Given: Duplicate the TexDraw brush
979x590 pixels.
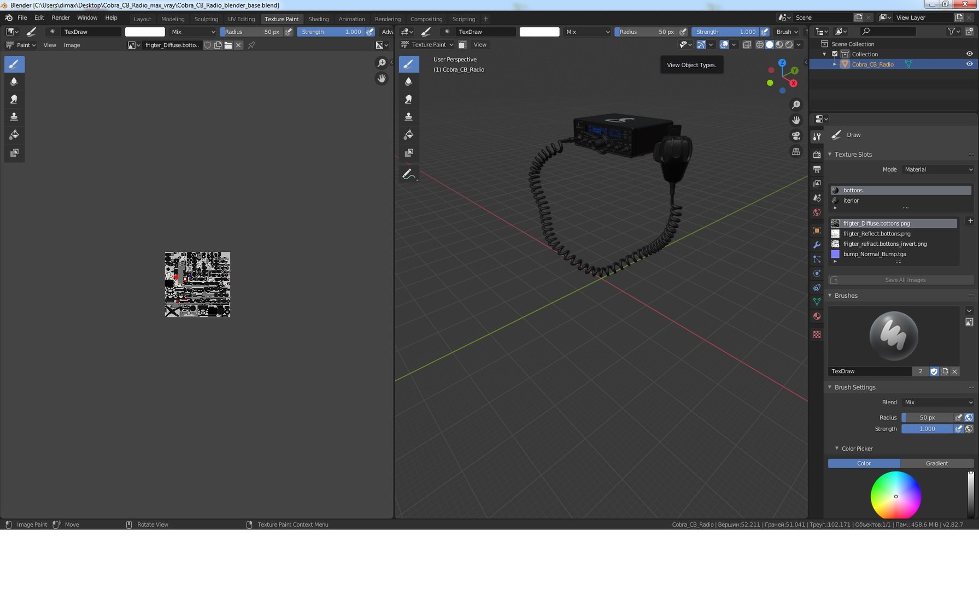Looking at the screenshot, I should tap(945, 371).
